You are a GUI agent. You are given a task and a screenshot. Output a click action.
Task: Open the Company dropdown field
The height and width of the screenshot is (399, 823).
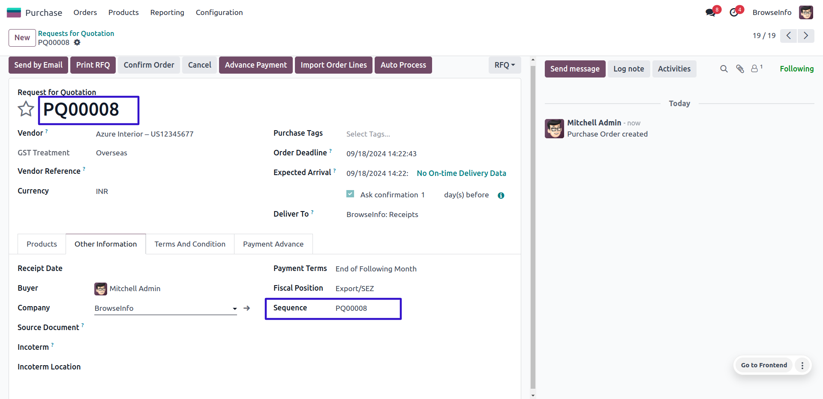[x=165, y=308]
